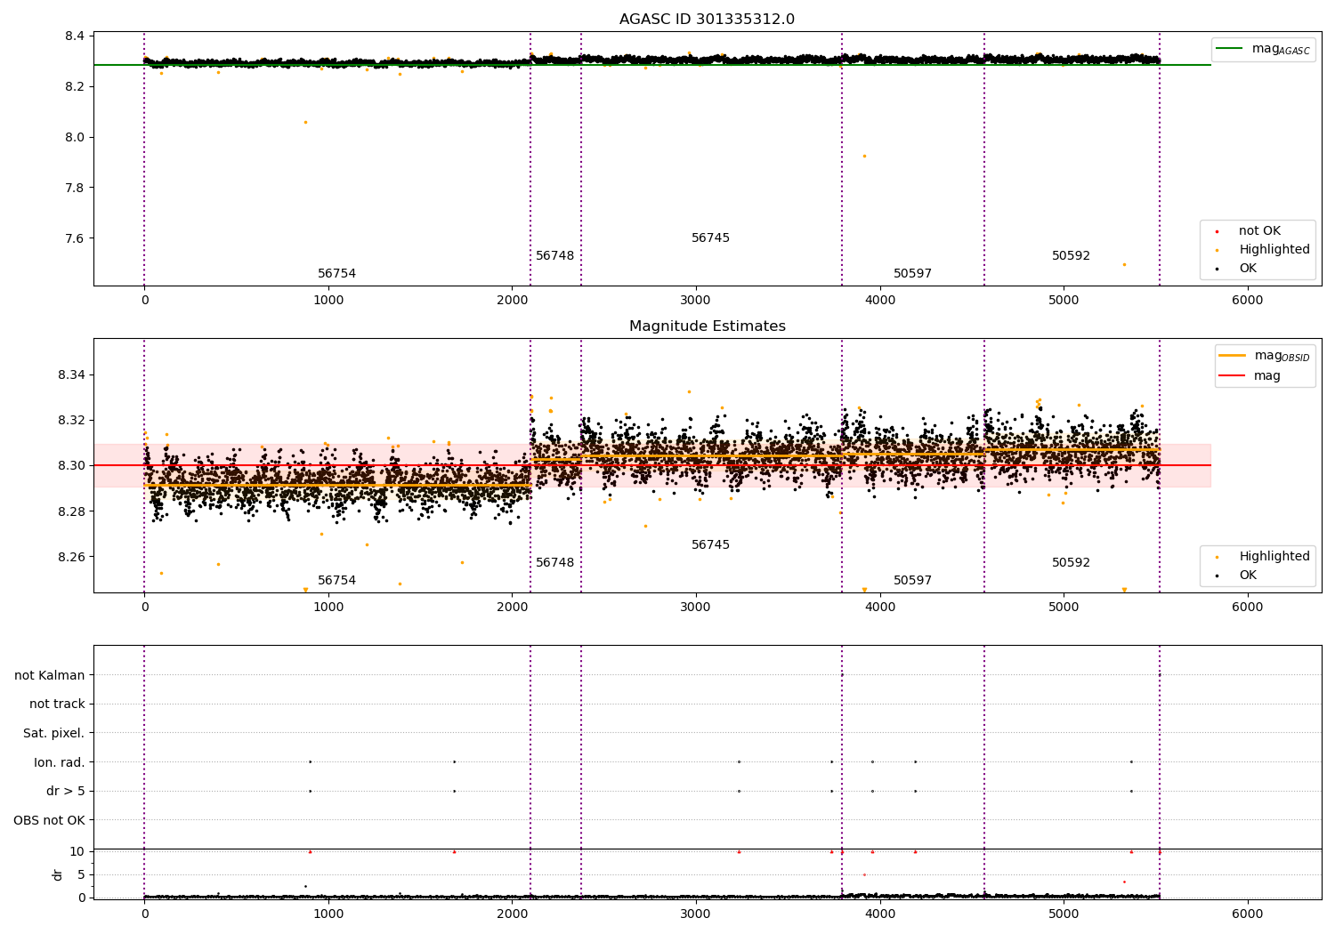Click obsid label 56745 in the top plot
This screenshot has height=934, width=1335.
pyautogui.click(x=710, y=238)
